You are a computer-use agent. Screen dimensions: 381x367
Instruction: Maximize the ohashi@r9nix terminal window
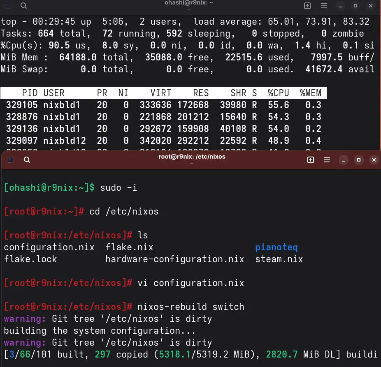[355, 6]
